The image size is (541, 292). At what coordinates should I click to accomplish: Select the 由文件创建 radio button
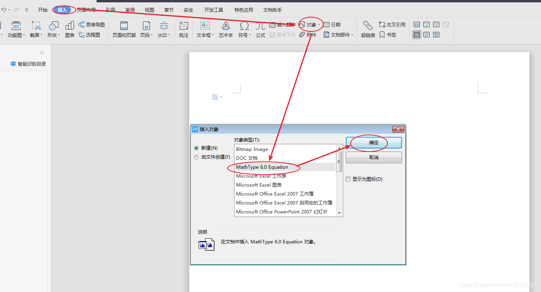[196, 157]
